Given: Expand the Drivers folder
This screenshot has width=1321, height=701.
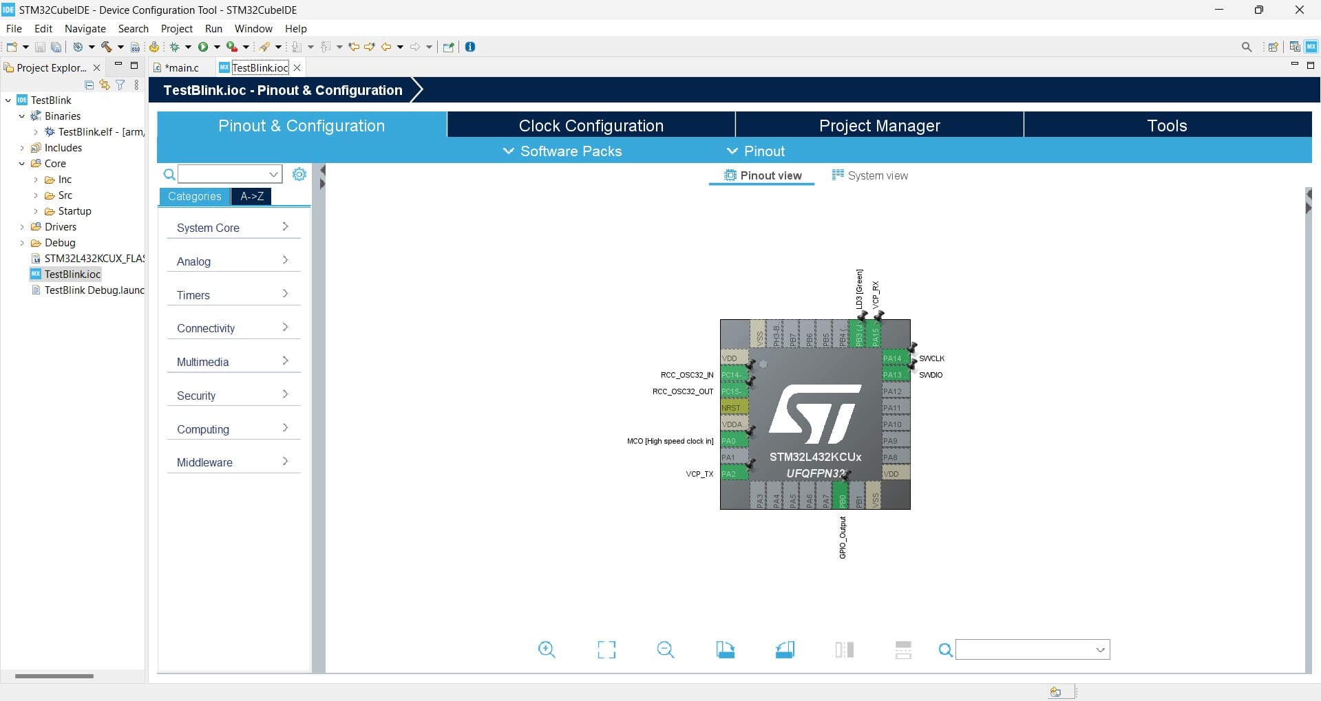Looking at the screenshot, I should click(22, 227).
